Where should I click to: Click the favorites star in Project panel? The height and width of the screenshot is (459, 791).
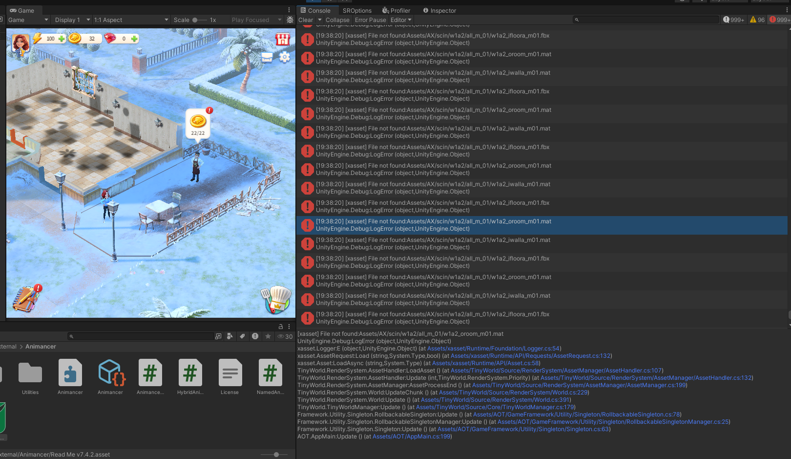268,336
